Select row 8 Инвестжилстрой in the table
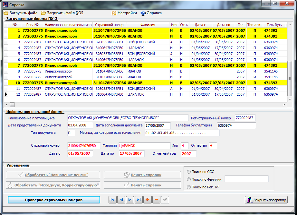Viewport: 297px width, 215px height. click(58, 71)
